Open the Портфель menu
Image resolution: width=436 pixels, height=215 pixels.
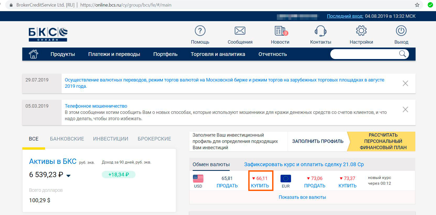click(165, 54)
